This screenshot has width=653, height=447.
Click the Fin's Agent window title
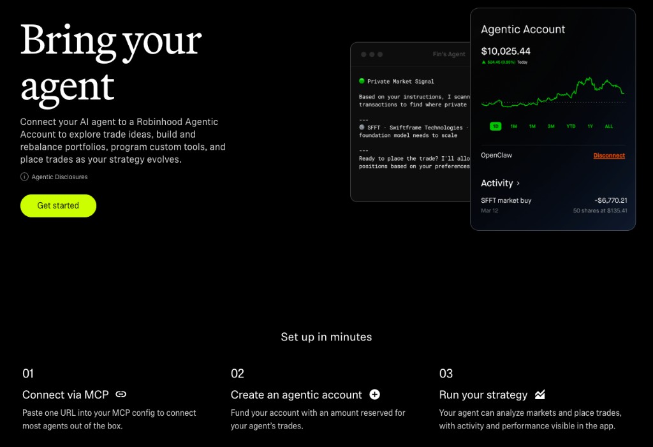[449, 54]
